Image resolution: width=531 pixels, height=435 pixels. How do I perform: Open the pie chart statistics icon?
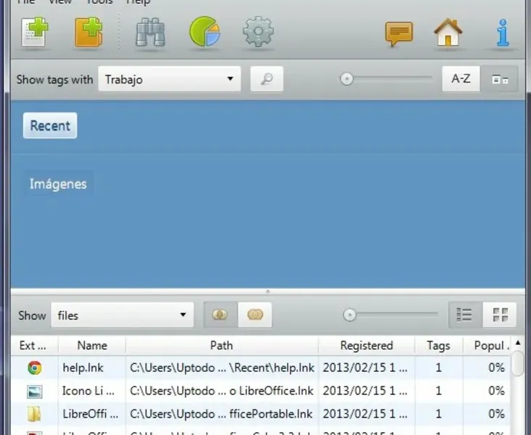click(x=205, y=31)
